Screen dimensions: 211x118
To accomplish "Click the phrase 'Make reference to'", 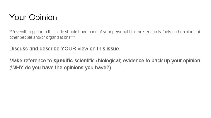I will (x=30, y=61).
